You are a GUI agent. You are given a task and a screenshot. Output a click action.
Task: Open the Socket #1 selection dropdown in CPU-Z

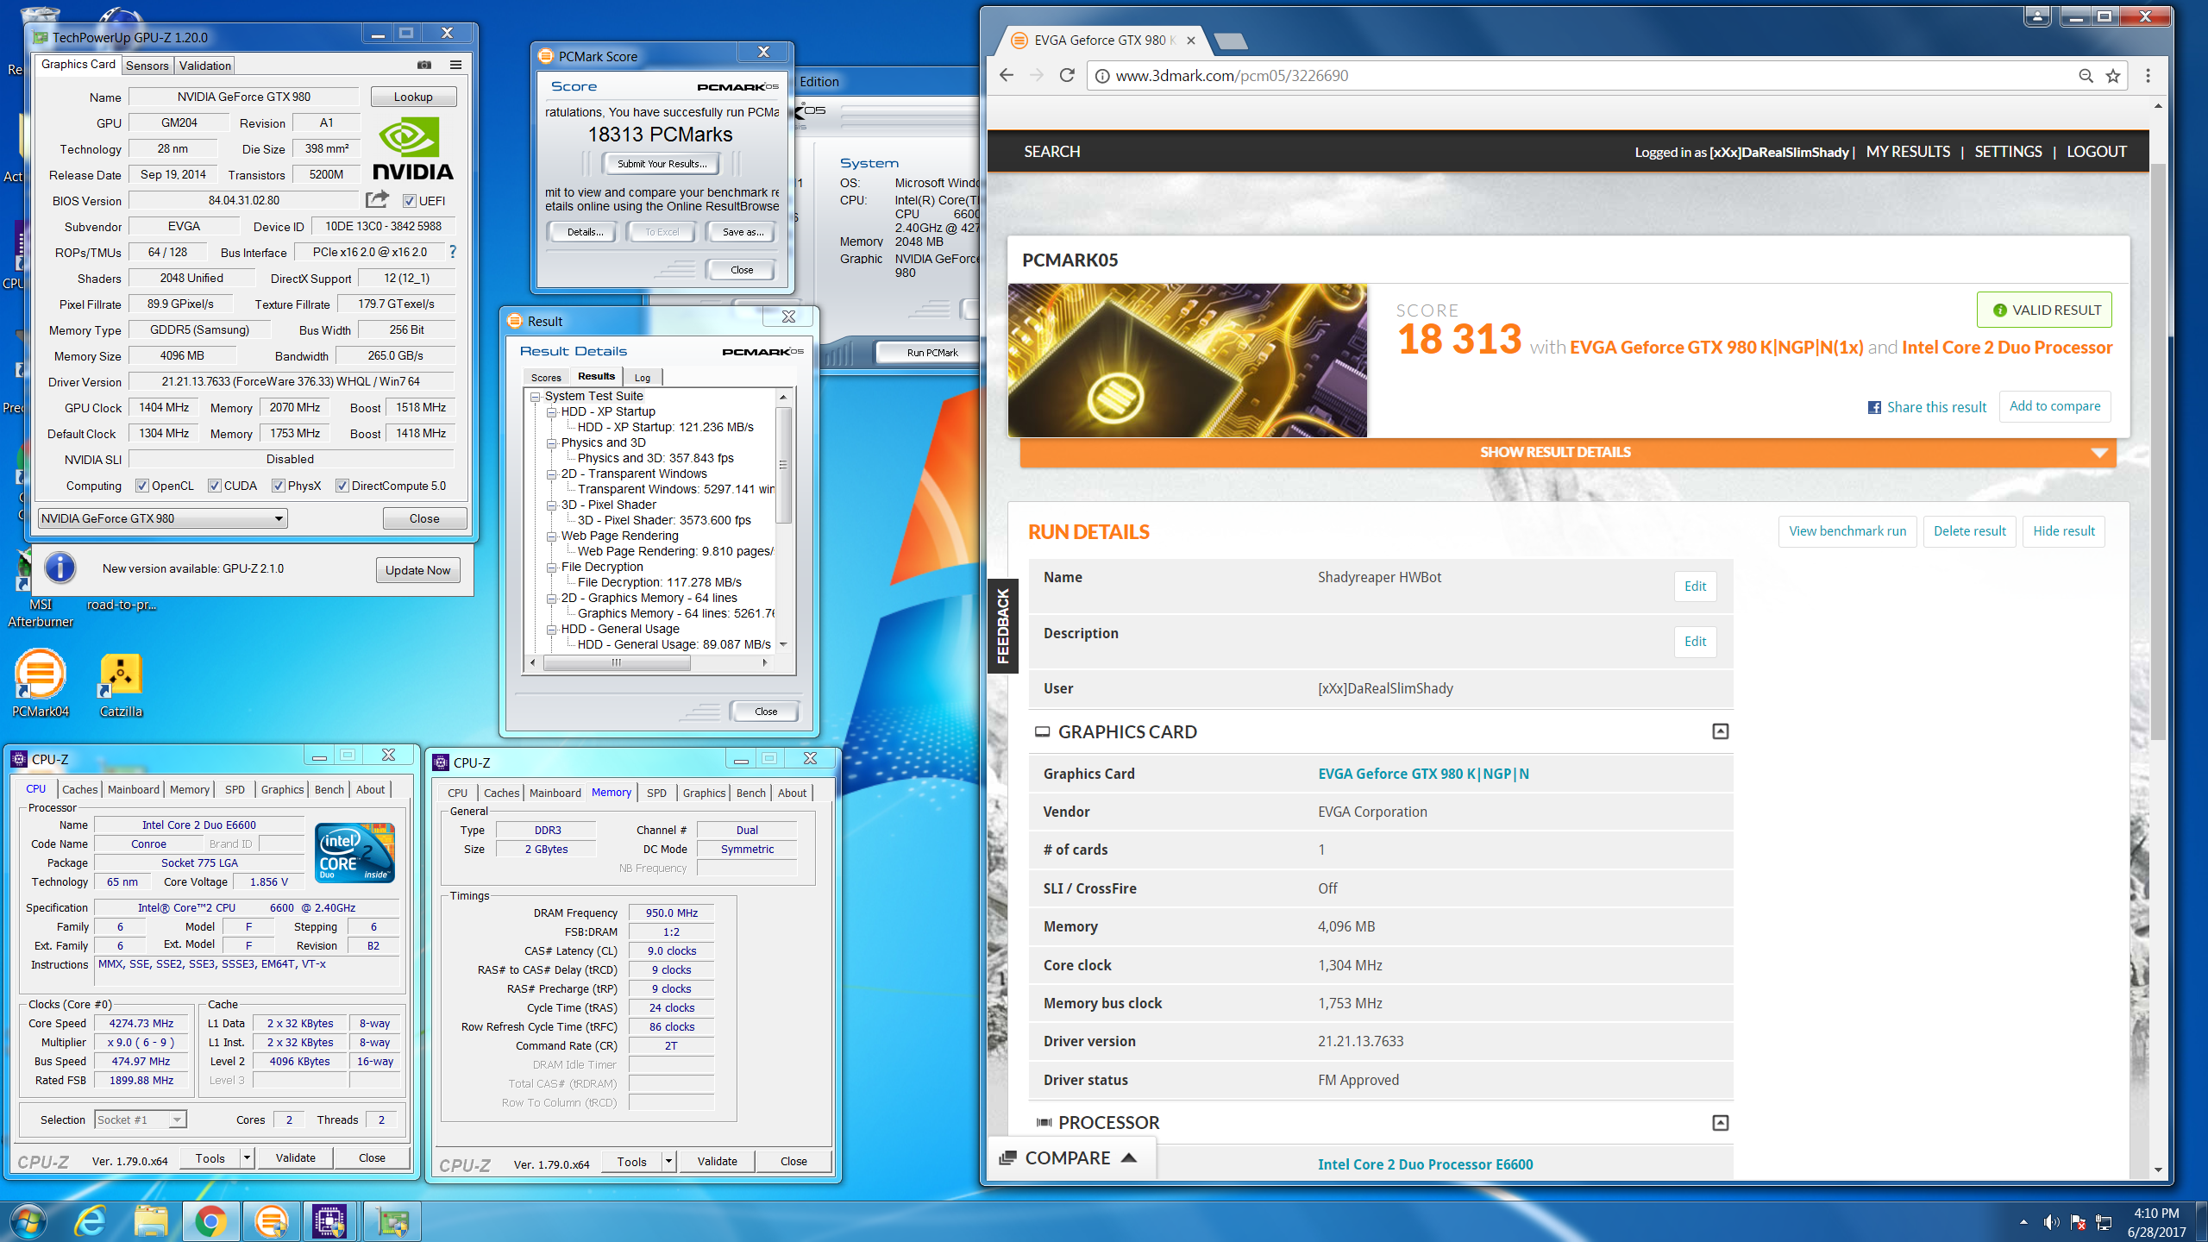click(x=141, y=1120)
